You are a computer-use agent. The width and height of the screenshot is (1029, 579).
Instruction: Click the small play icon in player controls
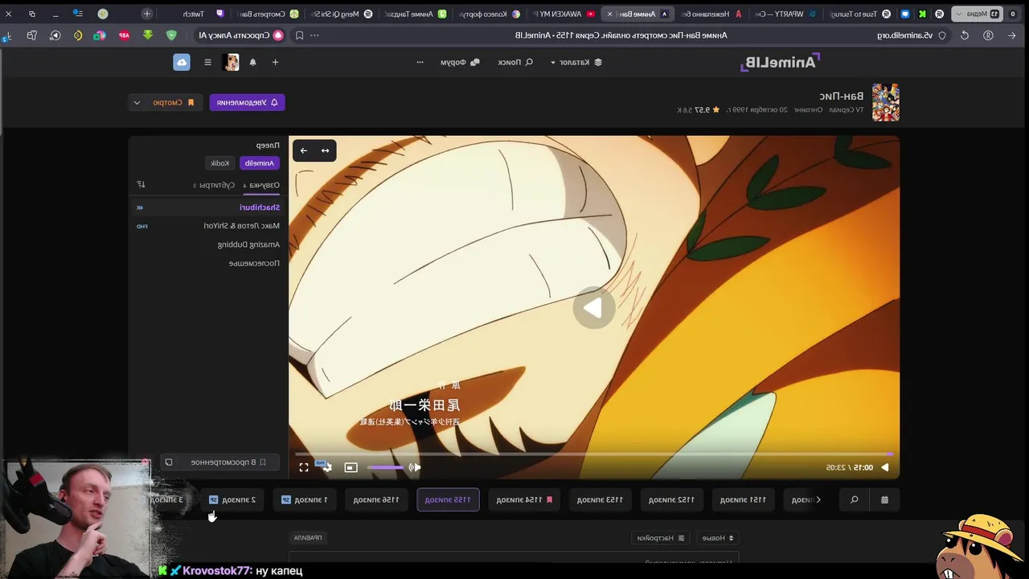pyautogui.click(x=885, y=467)
